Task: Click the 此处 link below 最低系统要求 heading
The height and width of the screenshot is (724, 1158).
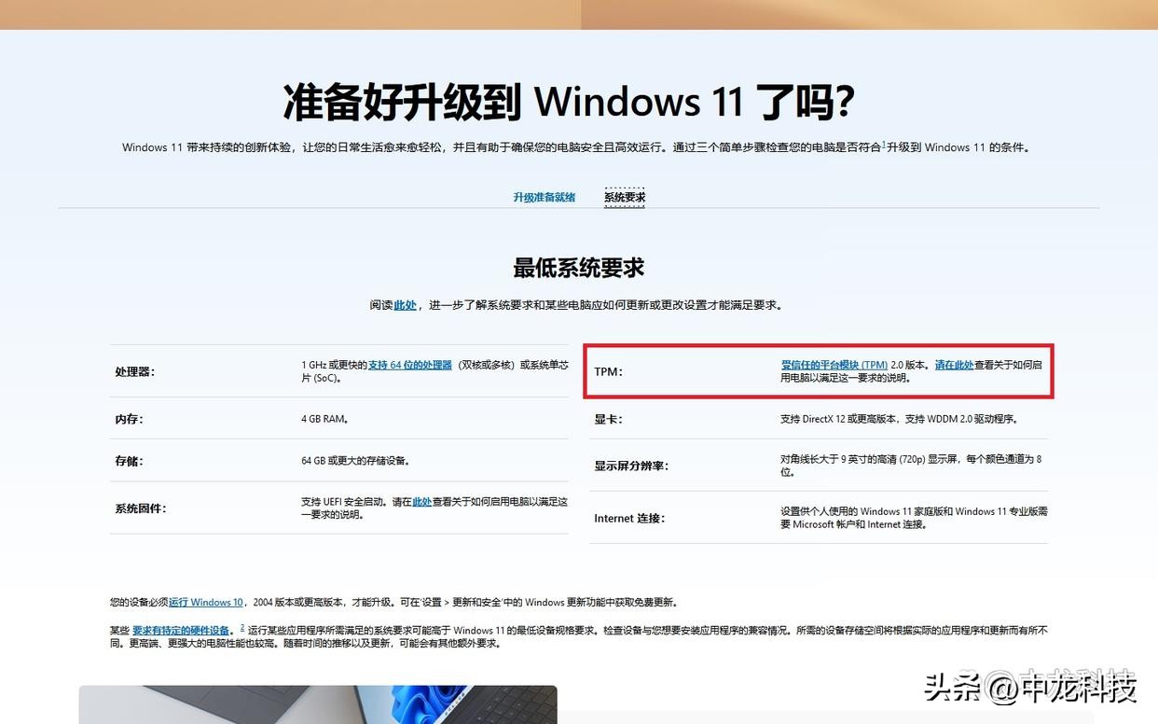Action: pyautogui.click(x=404, y=304)
